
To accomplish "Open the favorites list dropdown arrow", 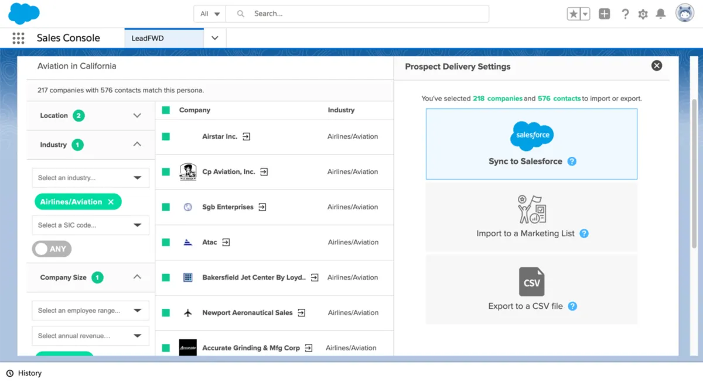I will [585, 14].
